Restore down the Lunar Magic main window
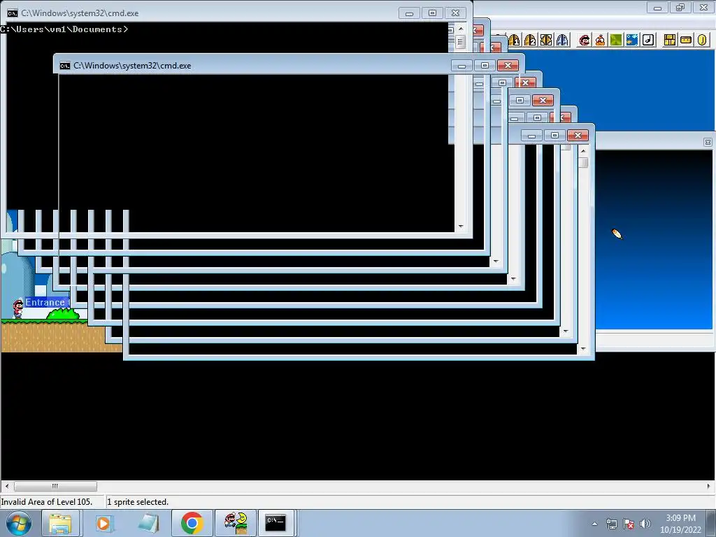Image resolution: width=716 pixels, height=537 pixels. click(680, 7)
